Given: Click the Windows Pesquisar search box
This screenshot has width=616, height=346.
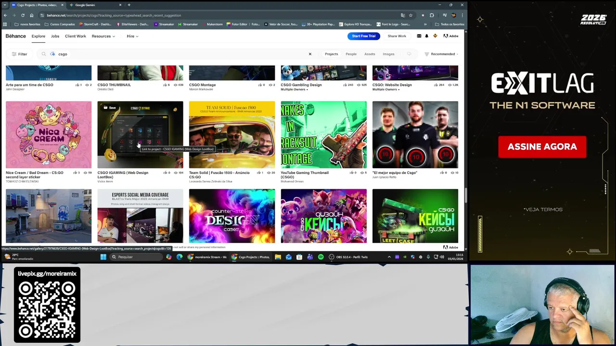Looking at the screenshot, I should point(136,257).
